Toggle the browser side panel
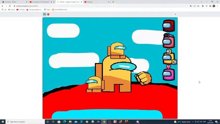Image resolution: width=220 pixels, height=124 pixels. pos(210,6)
